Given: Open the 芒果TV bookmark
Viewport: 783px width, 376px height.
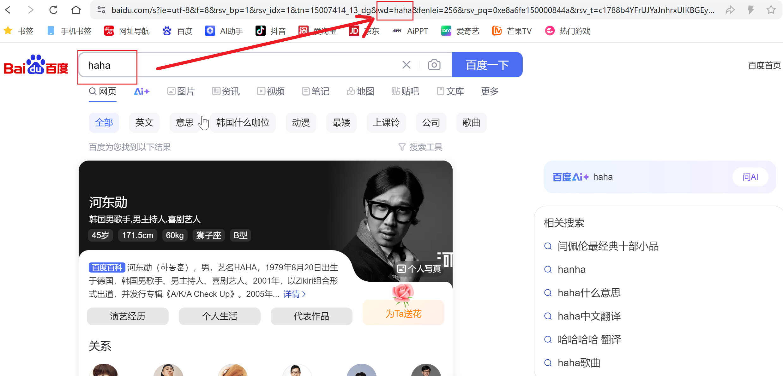Looking at the screenshot, I should pyautogui.click(x=512, y=31).
